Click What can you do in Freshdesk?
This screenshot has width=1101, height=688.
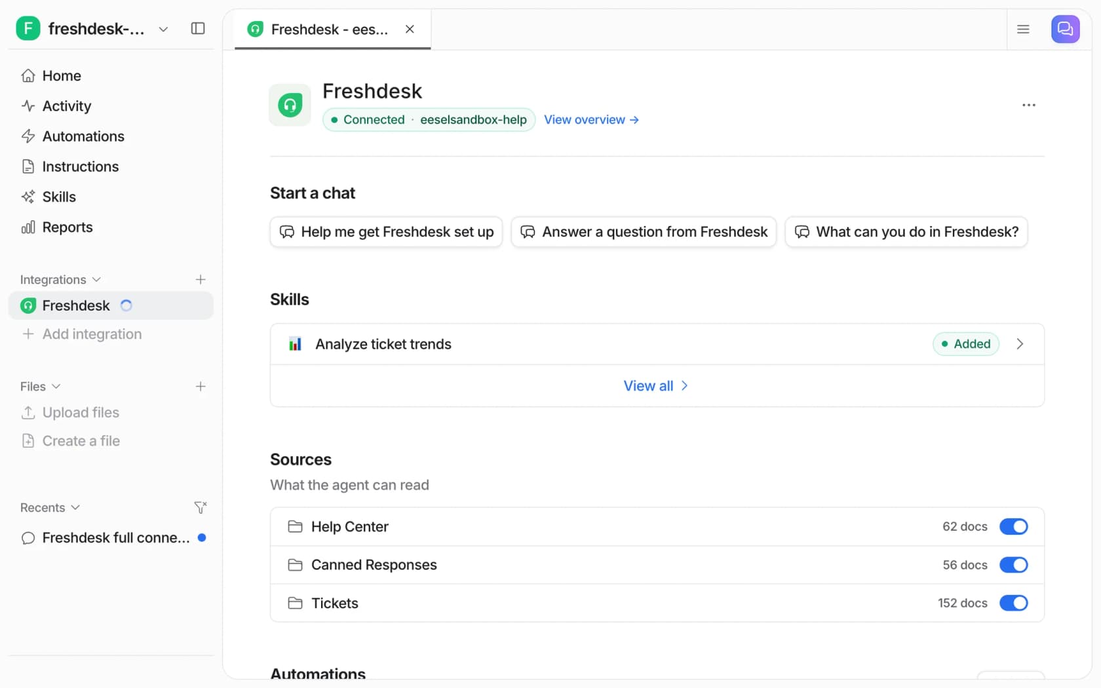[906, 232]
